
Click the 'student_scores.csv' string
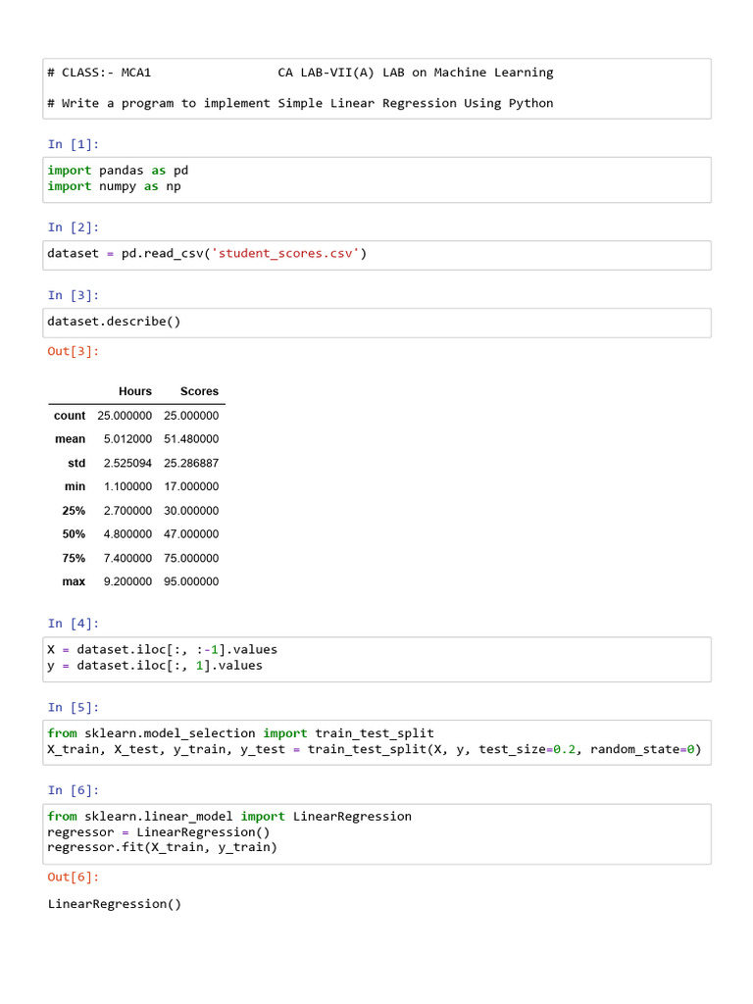285,254
